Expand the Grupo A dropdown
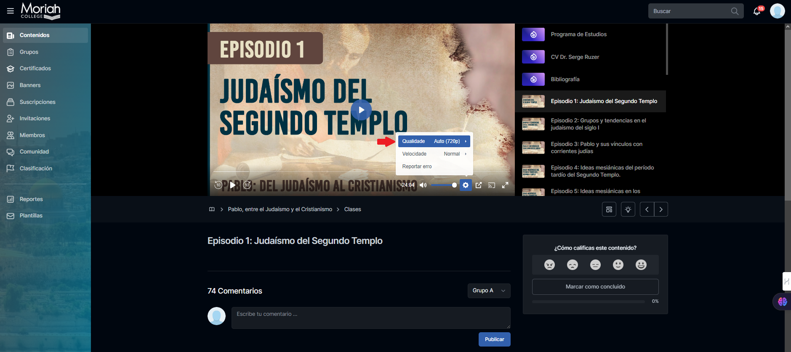Image resolution: width=791 pixels, height=352 pixels. coord(489,291)
